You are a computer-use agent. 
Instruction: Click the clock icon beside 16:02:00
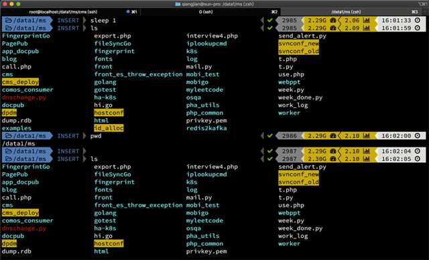pos(417,135)
